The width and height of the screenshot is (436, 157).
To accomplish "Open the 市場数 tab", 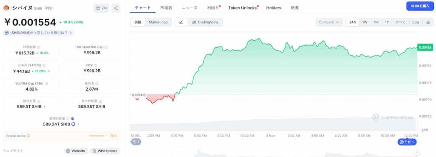I will click(x=166, y=8).
